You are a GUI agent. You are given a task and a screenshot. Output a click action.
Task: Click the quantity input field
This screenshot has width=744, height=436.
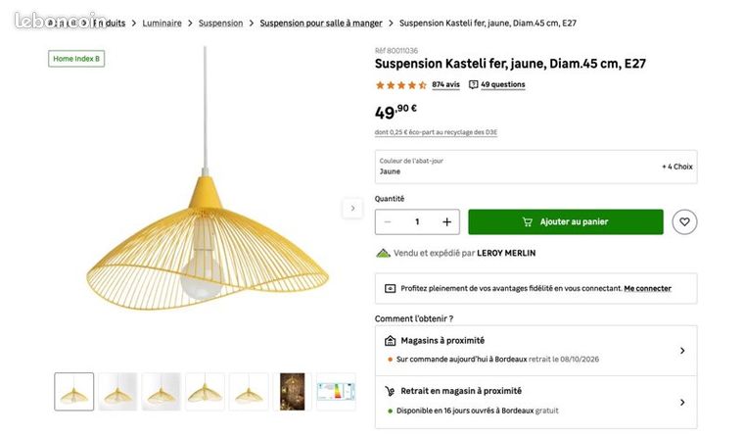pyautogui.click(x=417, y=221)
